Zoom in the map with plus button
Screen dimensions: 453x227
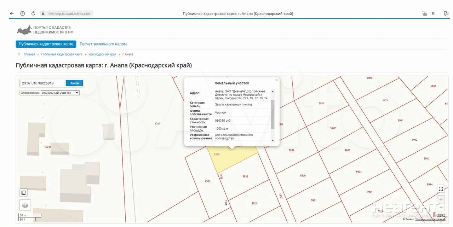(x=441, y=199)
